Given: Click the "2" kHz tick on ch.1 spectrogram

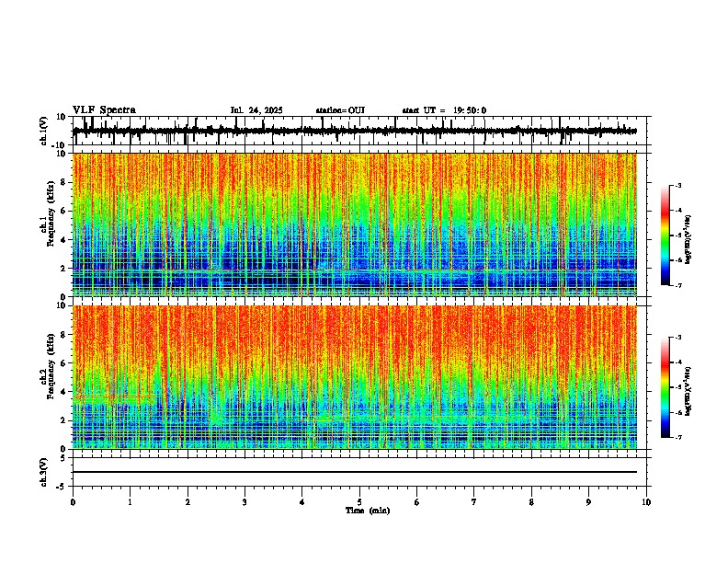Looking at the screenshot, I should point(64,268).
